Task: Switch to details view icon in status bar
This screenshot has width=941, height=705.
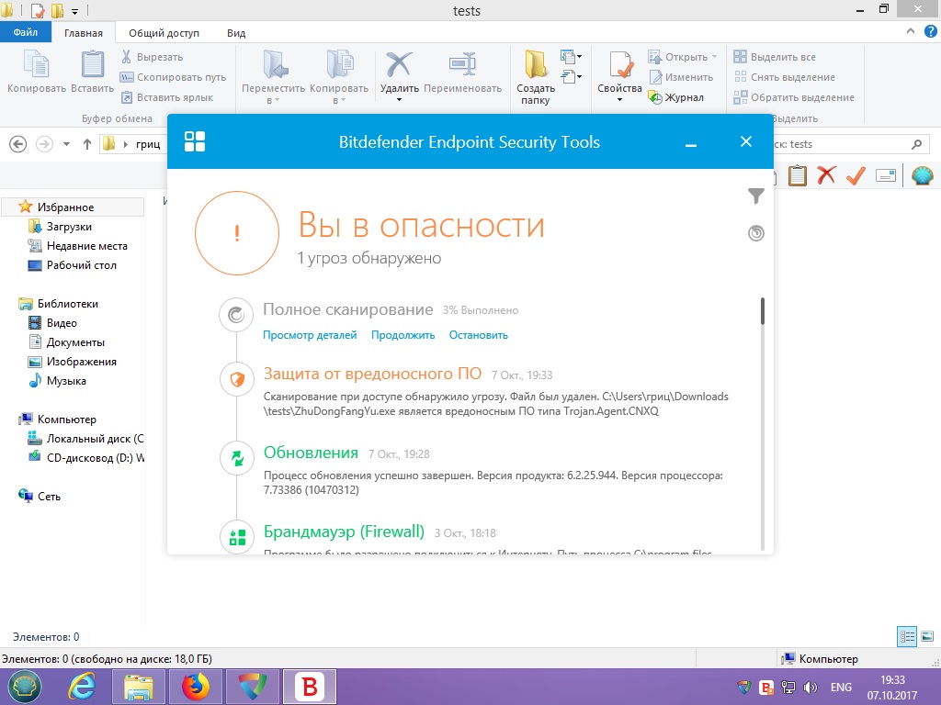Action: click(x=907, y=636)
